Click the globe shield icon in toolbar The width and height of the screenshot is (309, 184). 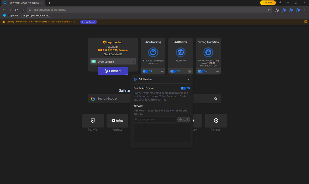coord(277,10)
